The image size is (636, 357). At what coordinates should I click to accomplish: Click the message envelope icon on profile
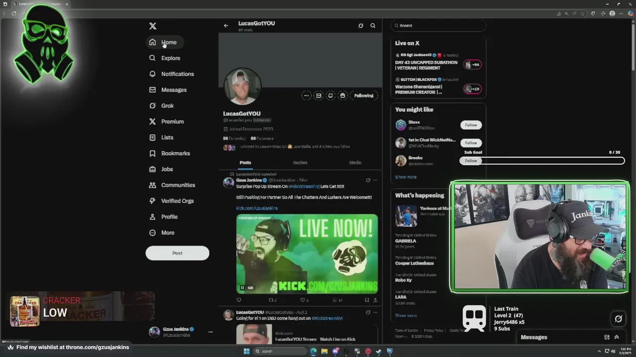(x=318, y=96)
